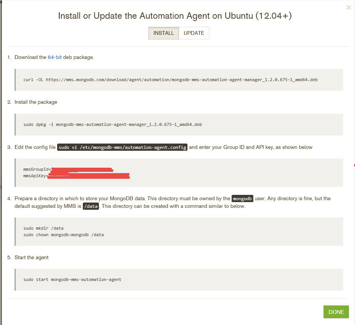Click the mmsGroupId config line
The height and width of the screenshot is (325, 355).
click(x=68, y=169)
